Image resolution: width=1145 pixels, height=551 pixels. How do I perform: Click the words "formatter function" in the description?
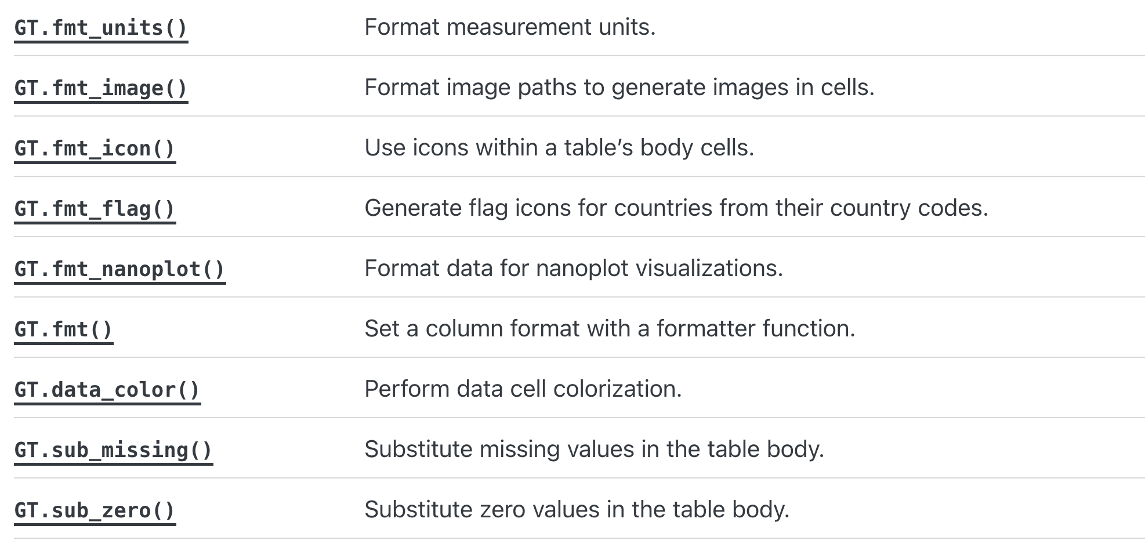pos(755,329)
